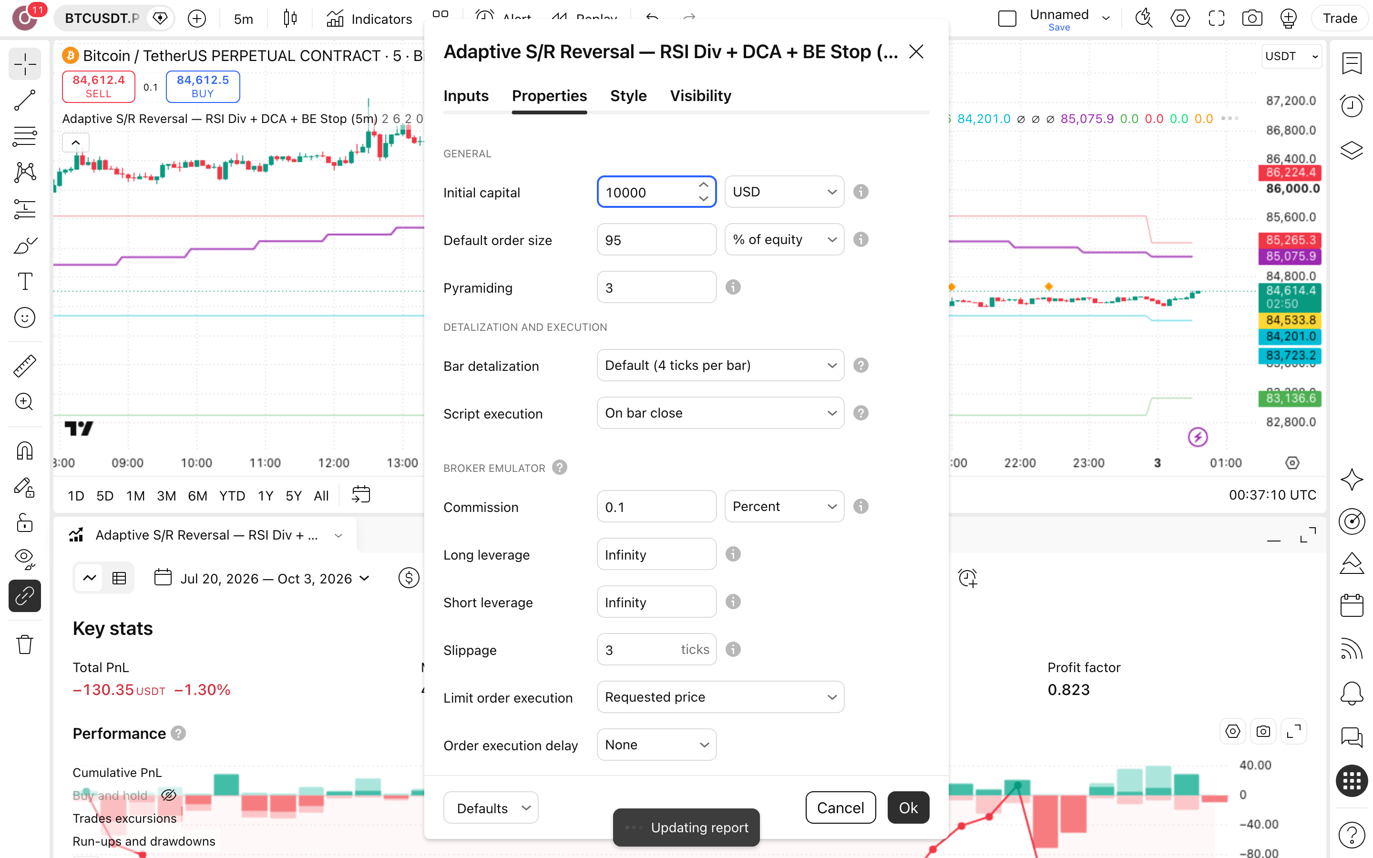This screenshot has width=1373, height=858.
Task: Activate the zoom in tool
Action: (x=25, y=402)
